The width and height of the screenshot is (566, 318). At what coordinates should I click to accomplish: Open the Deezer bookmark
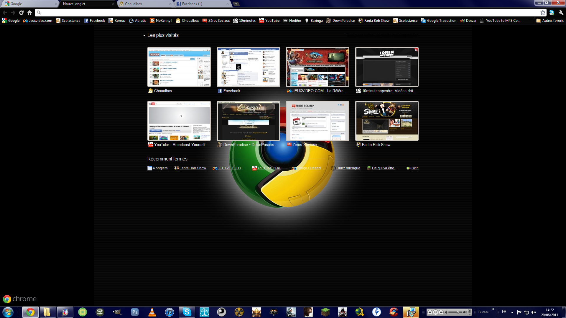468,21
